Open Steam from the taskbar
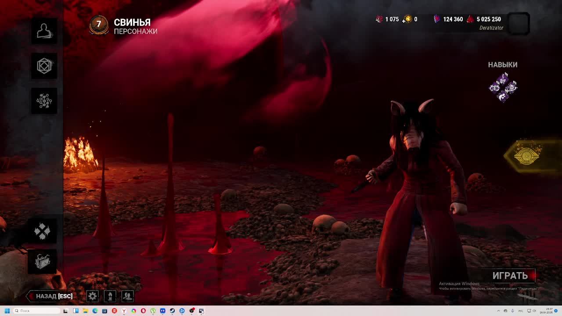562x316 pixels. (172, 311)
